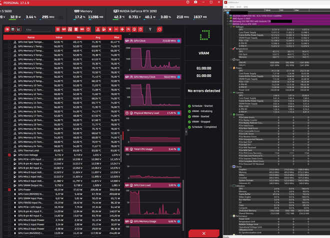330x238 pixels.
Task: Sort OCCT table by Value column header
Action: click(x=59, y=37)
